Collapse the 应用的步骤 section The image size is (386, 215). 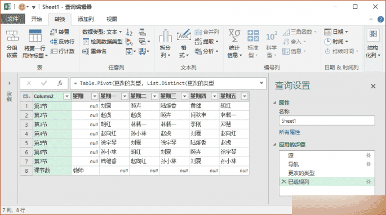click(x=275, y=145)
